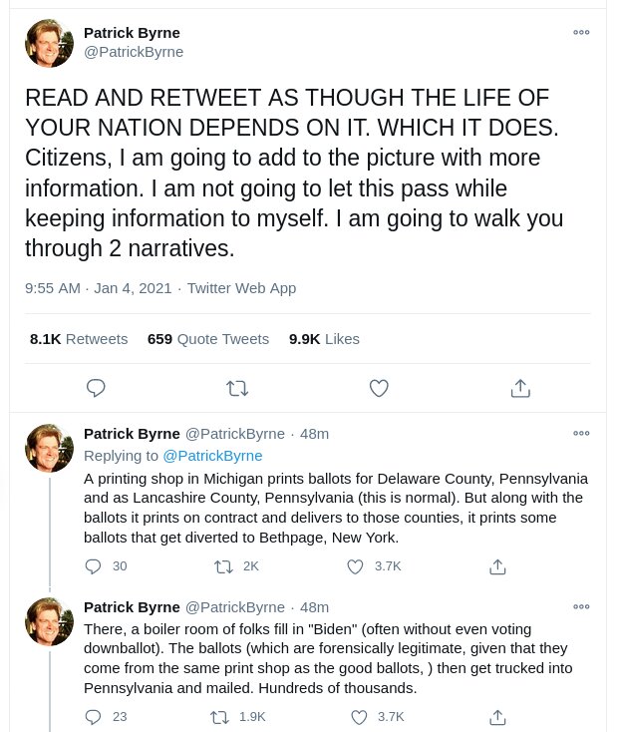Image resolution: width=618 pixels, height=732 pixels.
Task: Retweet the printing shop in Michigan tweet
Action: click(224, 566)
